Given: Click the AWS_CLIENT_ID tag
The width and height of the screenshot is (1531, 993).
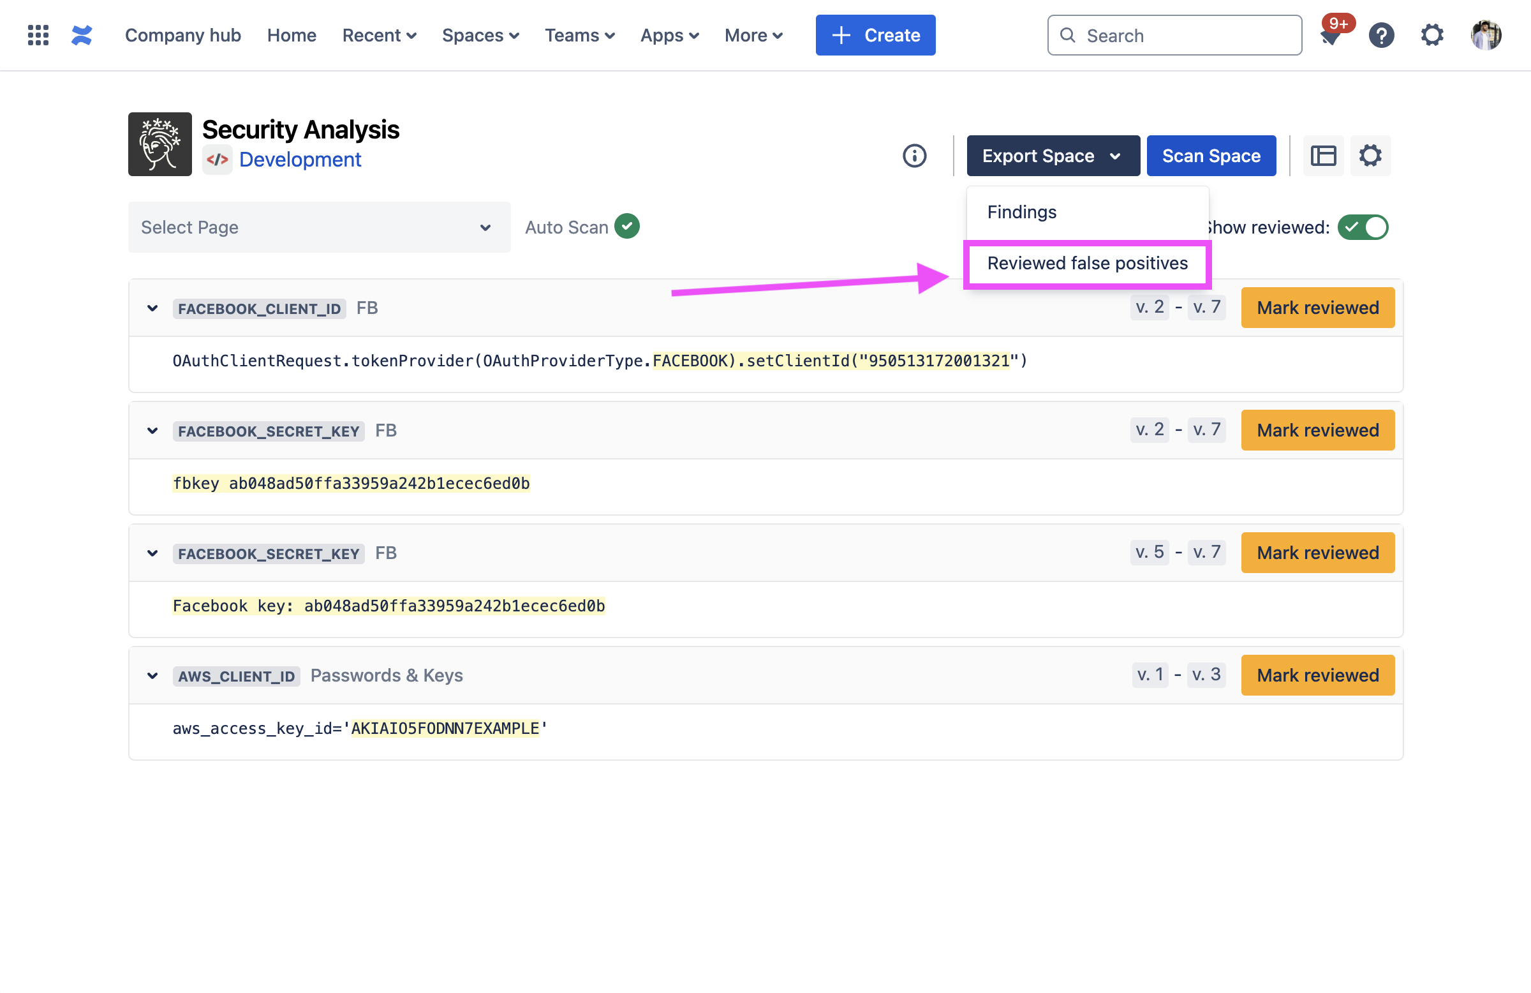Looking at the screenshot, I should [x=236, y=676].
